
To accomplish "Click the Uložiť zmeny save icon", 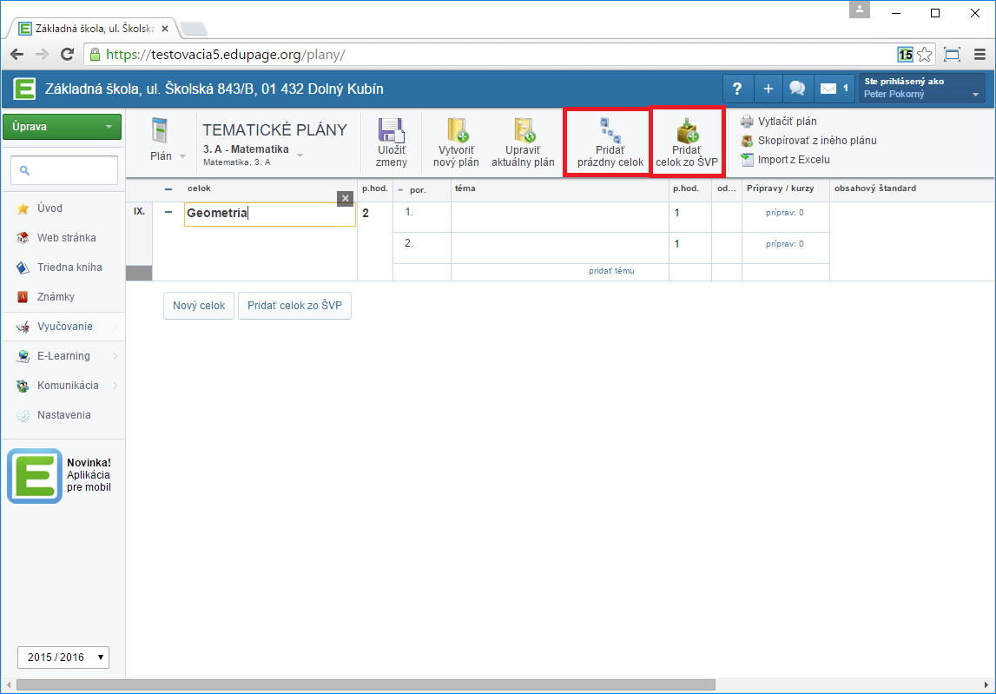I will tap(391, 131).
